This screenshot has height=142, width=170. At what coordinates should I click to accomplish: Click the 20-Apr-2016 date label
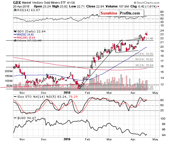(21, 7)
